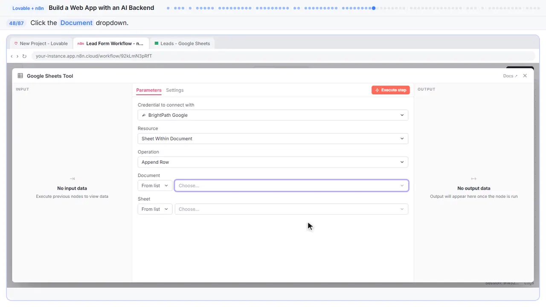The width and height of the screenshot is (546, 307).
Task: Click the No output data message
Action: tap(474, 188)
